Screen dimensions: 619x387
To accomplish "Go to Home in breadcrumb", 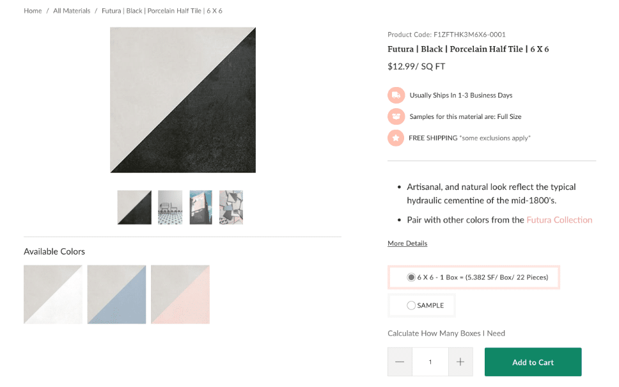I will 33,11.
